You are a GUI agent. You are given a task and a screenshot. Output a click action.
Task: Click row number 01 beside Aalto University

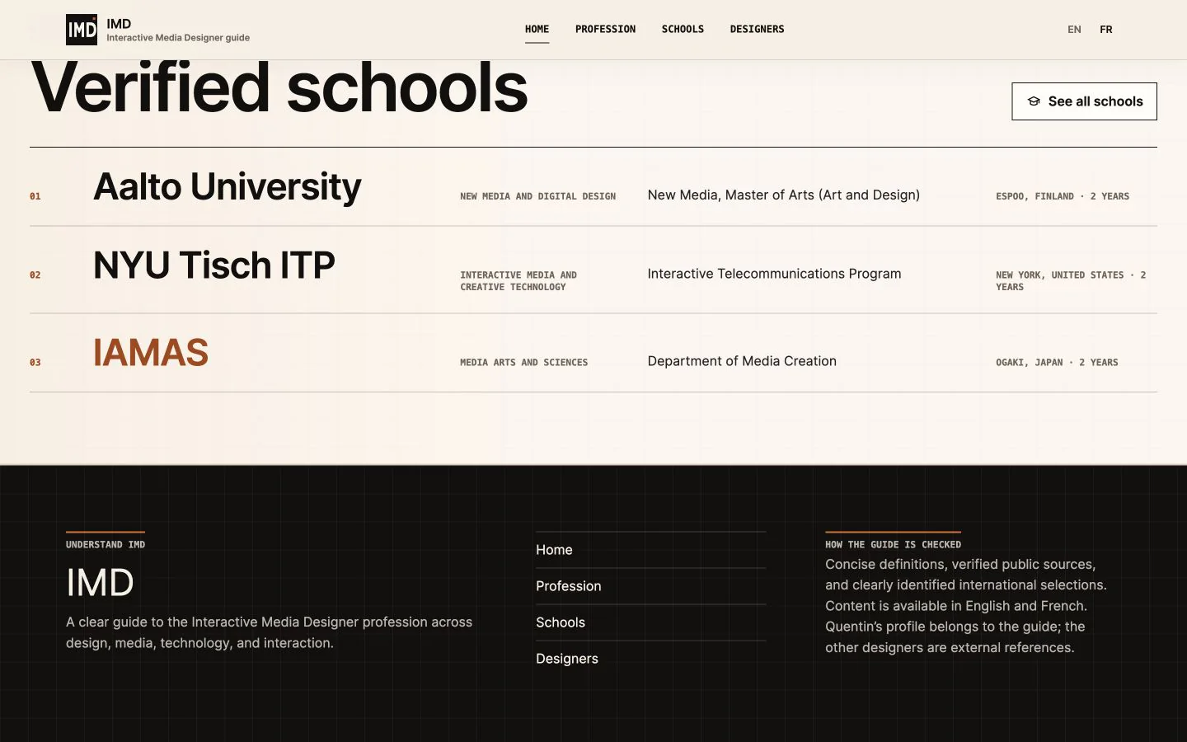(35, 196)
